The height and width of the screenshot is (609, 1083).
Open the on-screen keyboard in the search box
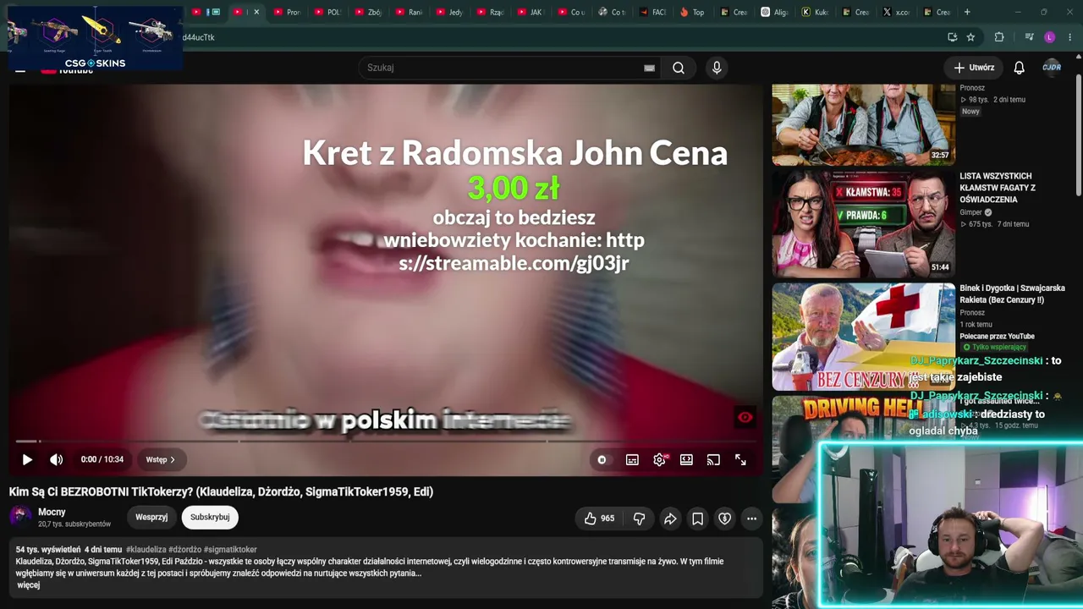pos(649,68)
